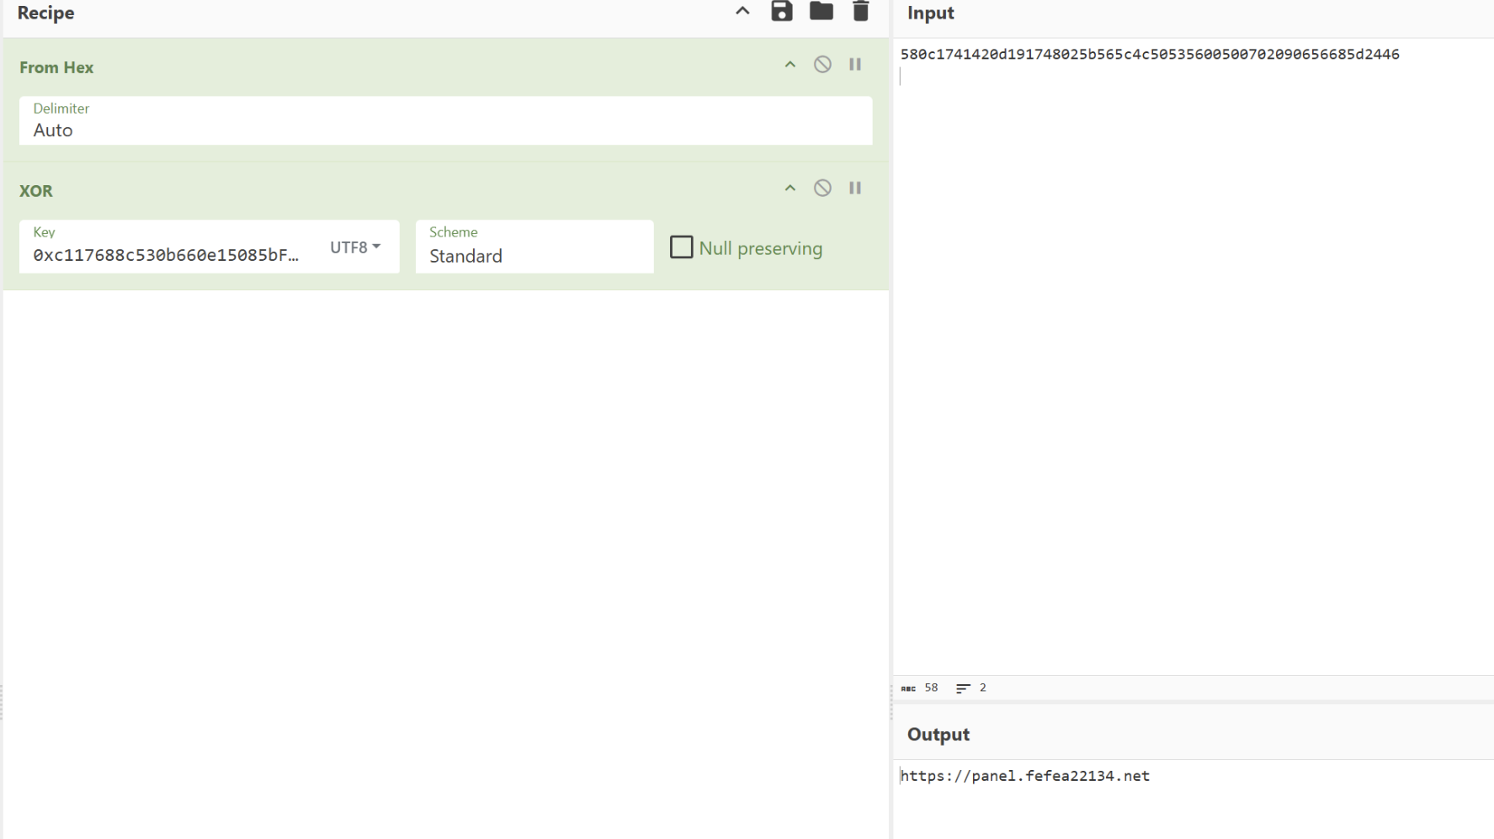Screen dimensions: 1494x839
Task: Set breakpoint on XOR operation
Action: click(x=855, y=189)
